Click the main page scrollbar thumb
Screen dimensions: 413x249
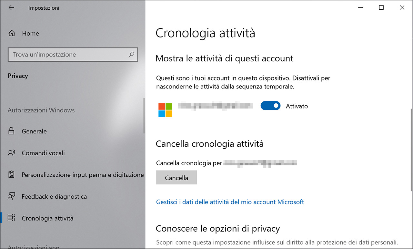411,145
